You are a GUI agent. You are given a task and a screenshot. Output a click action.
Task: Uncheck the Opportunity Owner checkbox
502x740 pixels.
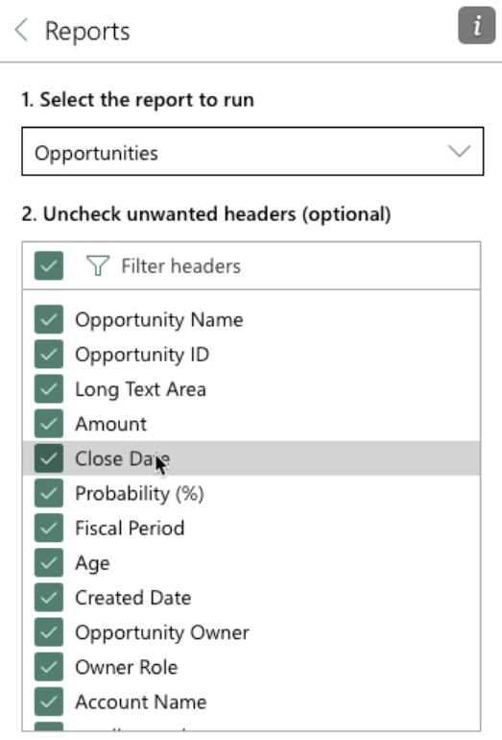click(49, 632)
